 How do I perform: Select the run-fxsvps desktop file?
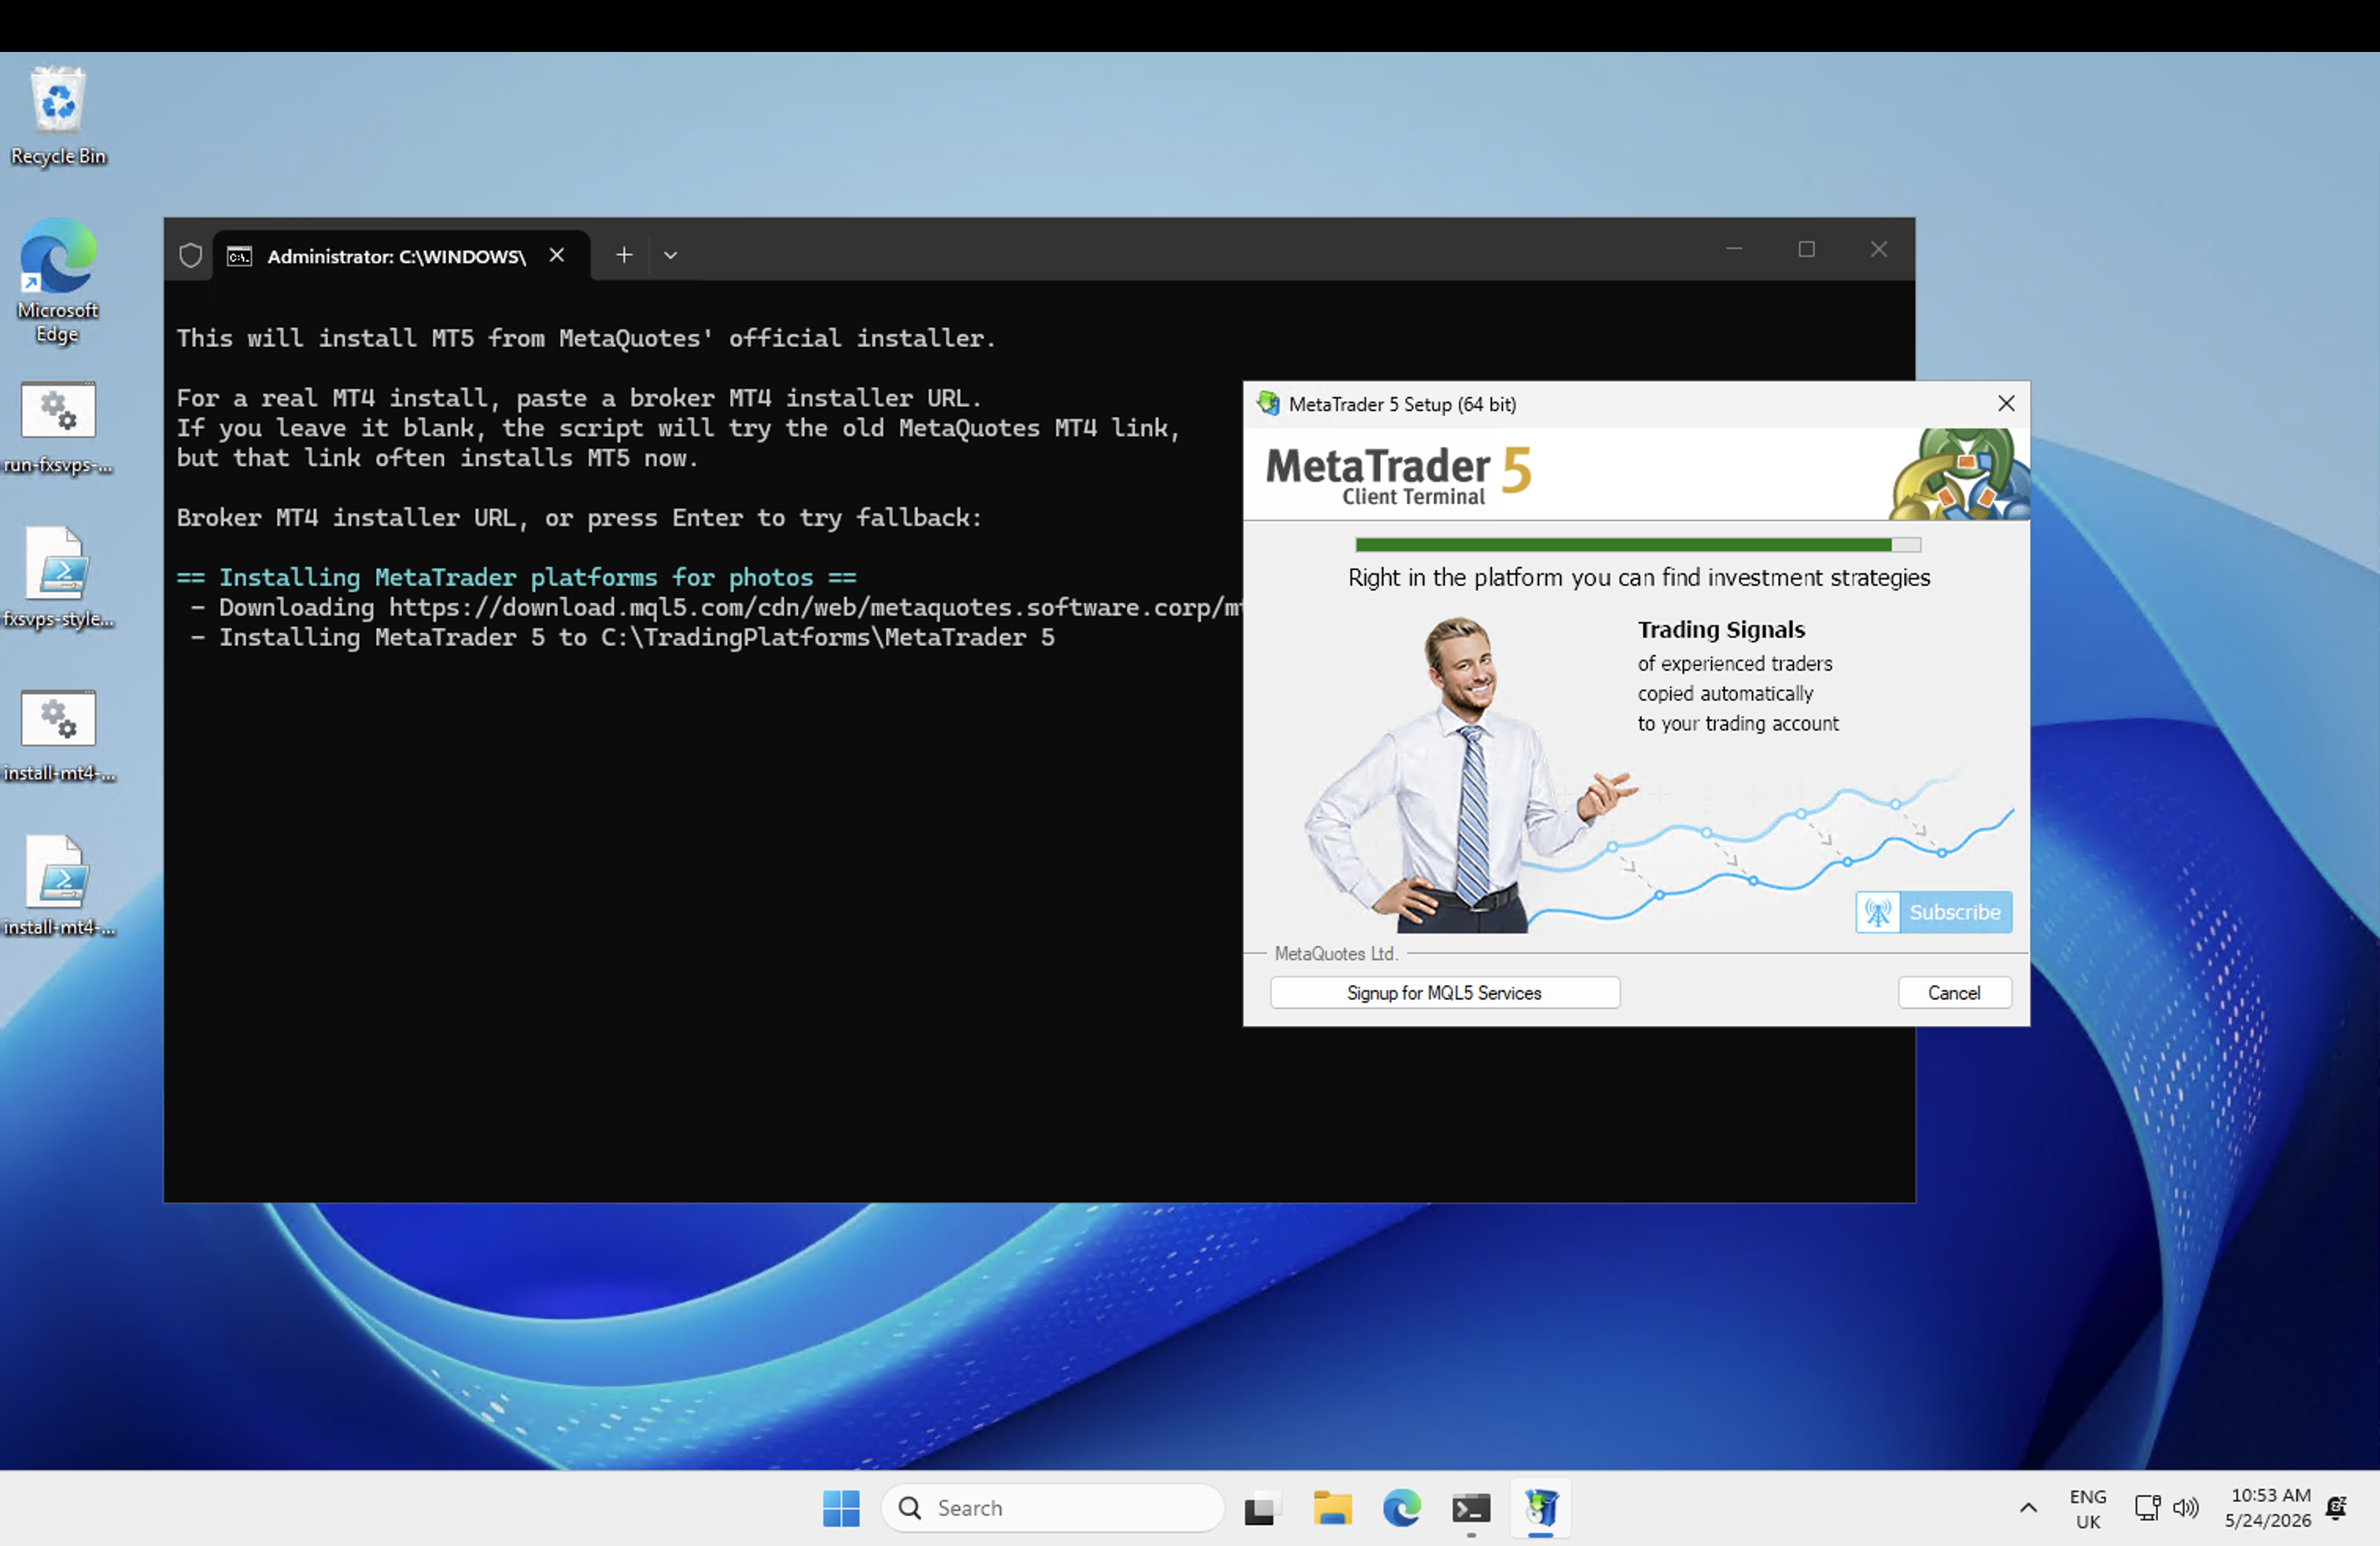(x=58, y=427)
